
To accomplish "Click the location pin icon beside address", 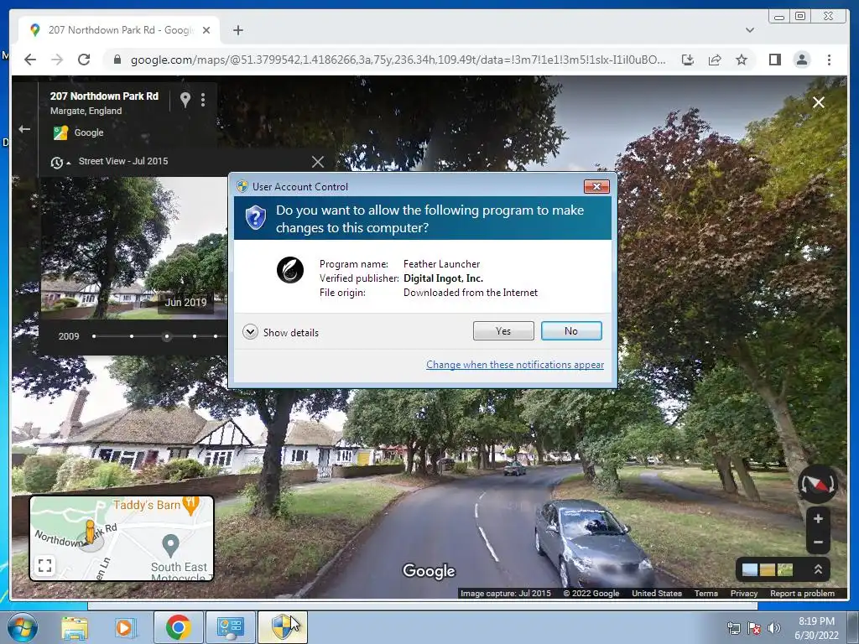I will pos(185,100).
